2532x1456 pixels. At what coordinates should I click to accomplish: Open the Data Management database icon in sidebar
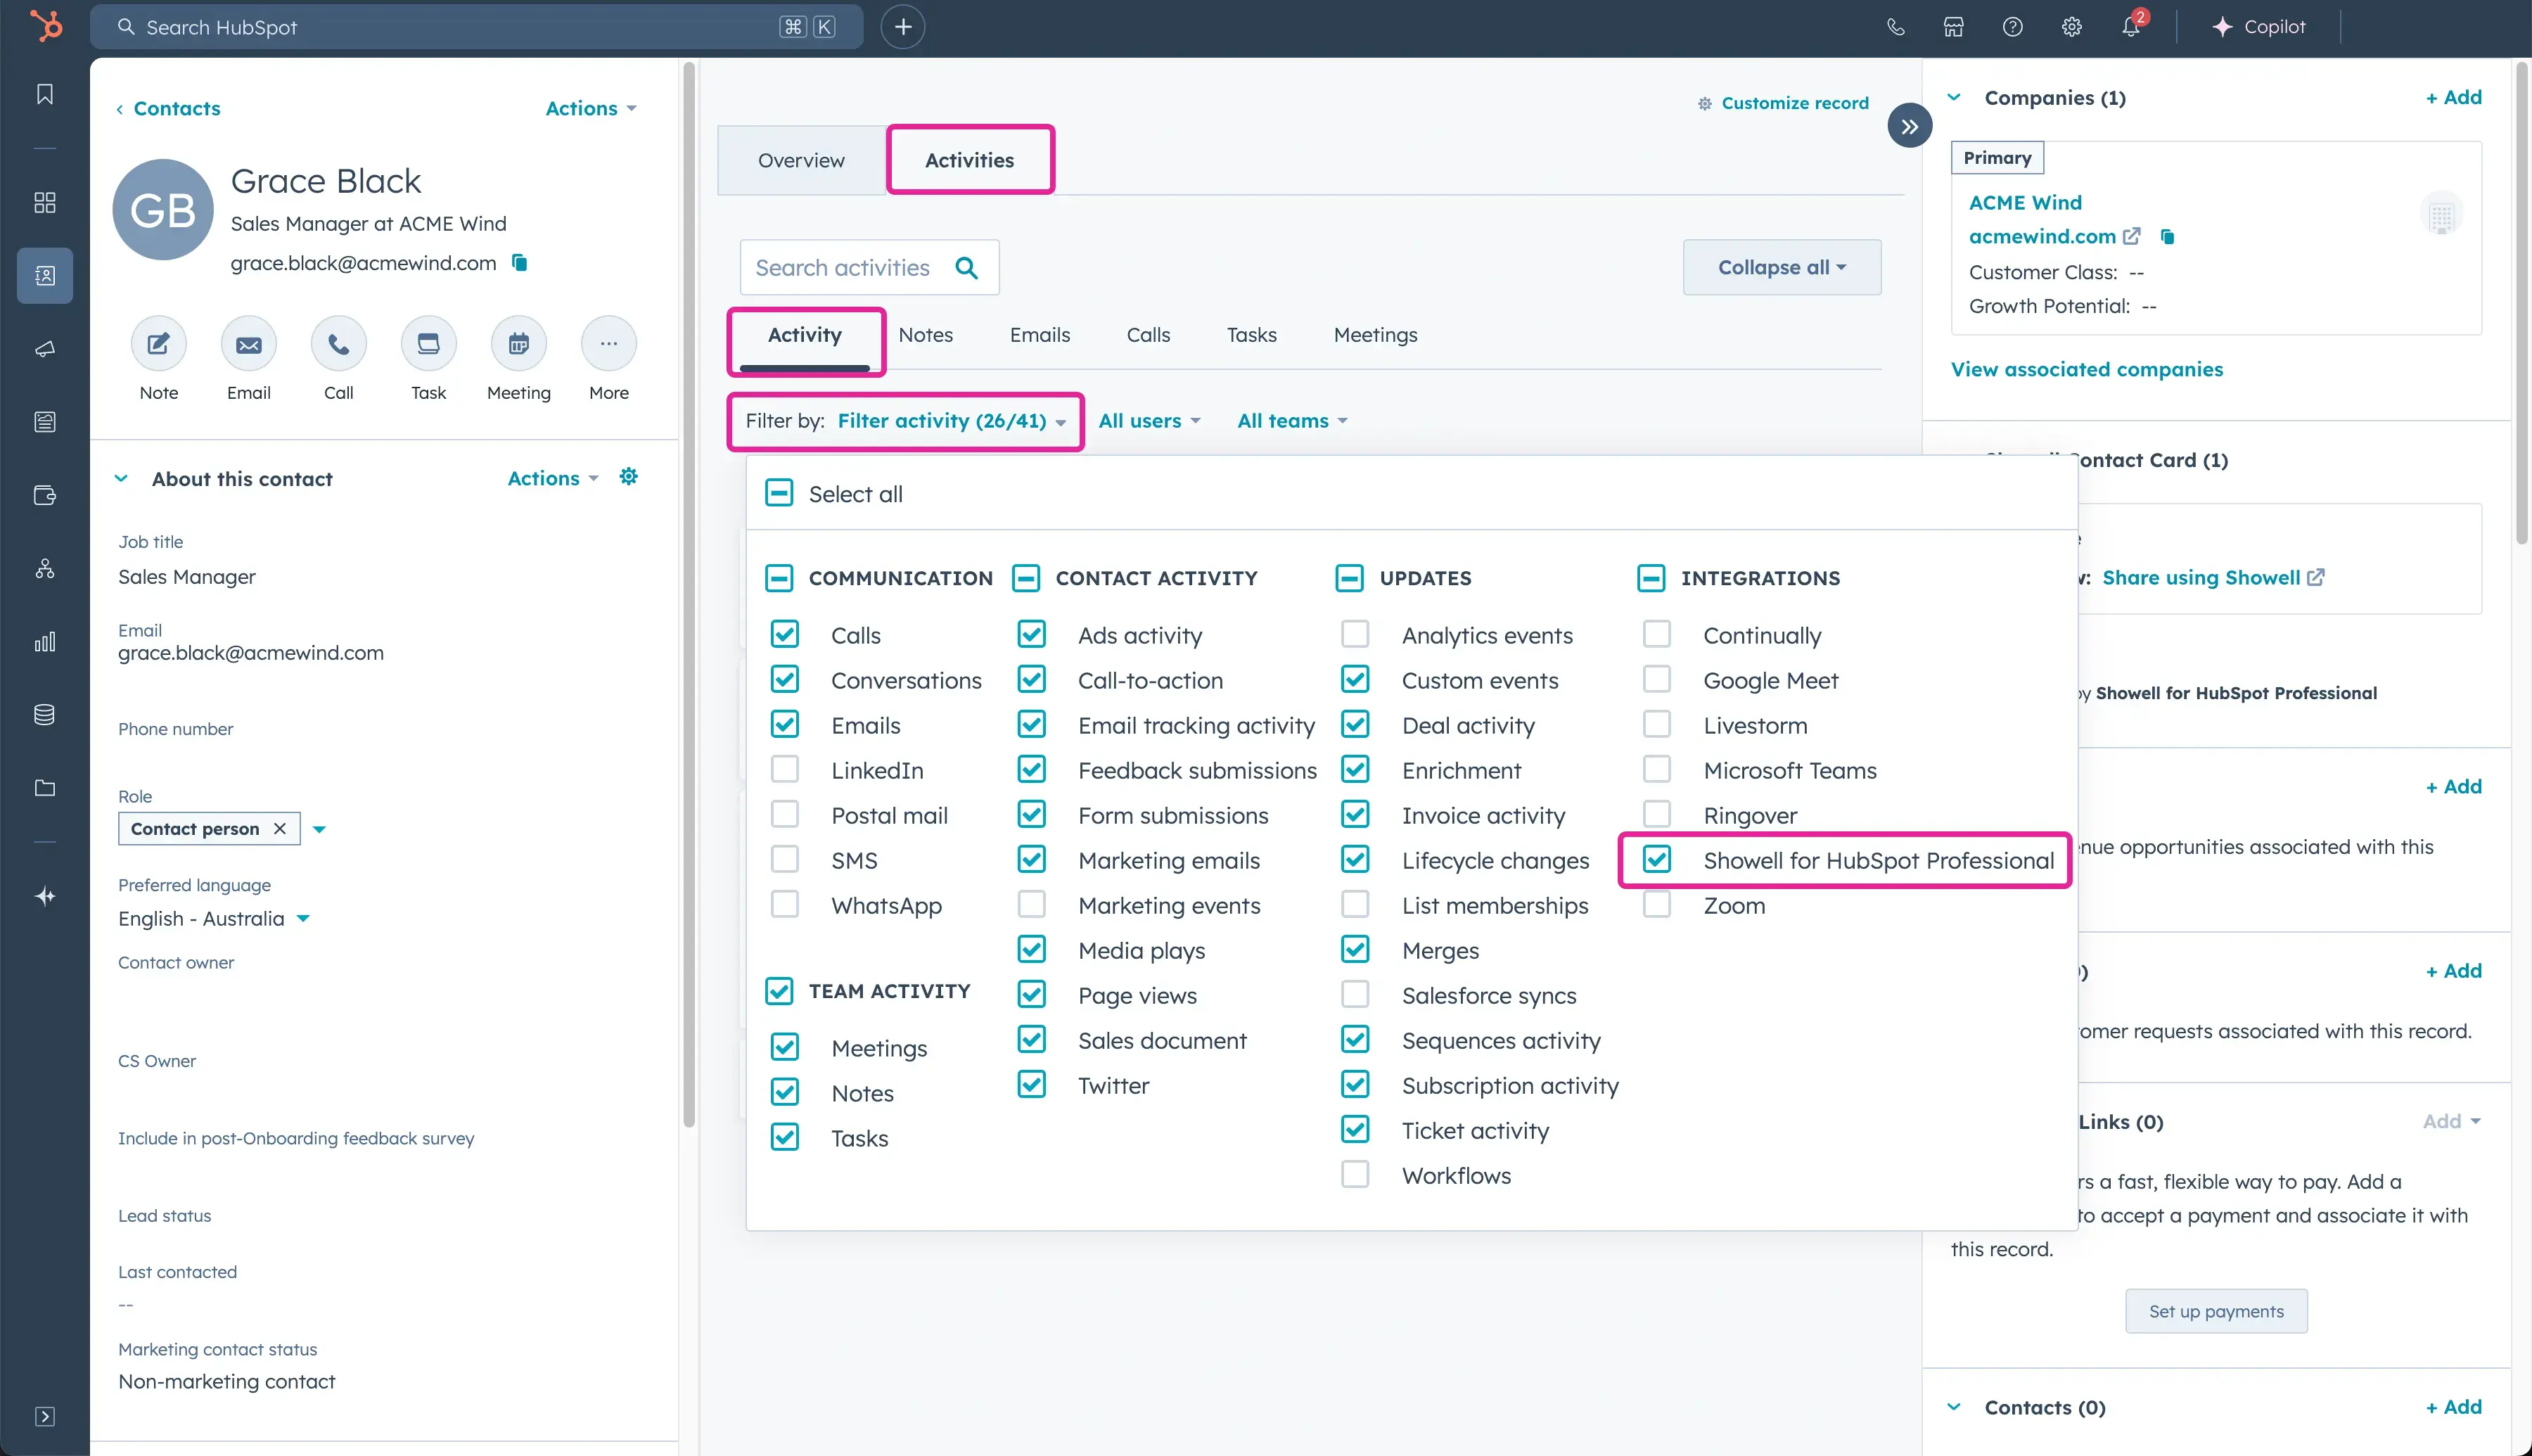(45, 715)
